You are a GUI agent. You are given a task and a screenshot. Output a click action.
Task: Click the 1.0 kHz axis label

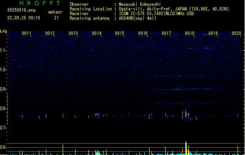[3, 70]
